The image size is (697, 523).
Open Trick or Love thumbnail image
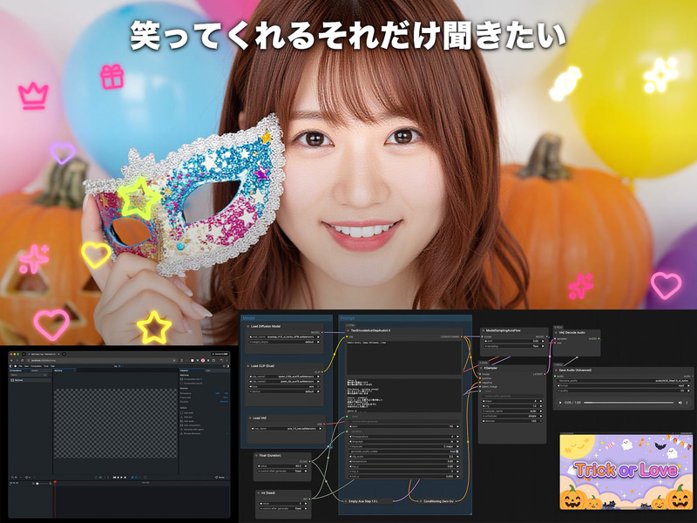[x=626, y=472]
